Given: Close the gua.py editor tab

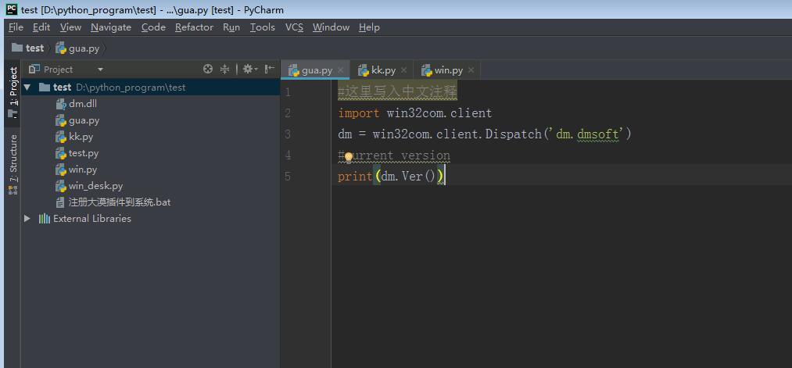Looking at the screenshot, I should (341, 70).
